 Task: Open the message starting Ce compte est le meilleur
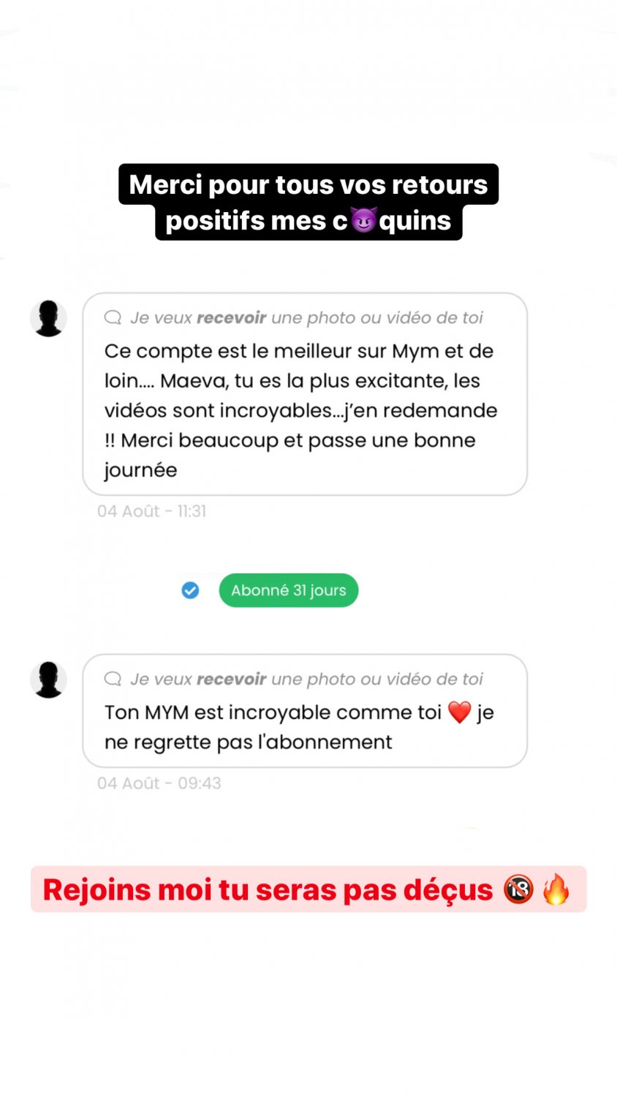(305, 394)
